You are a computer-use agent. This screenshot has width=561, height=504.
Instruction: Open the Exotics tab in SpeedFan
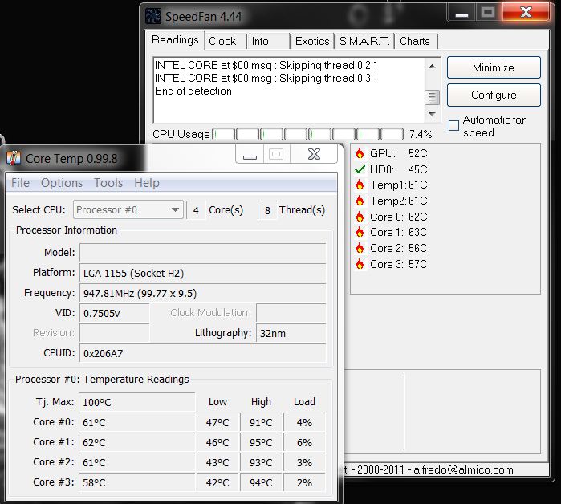click(312, 41)
